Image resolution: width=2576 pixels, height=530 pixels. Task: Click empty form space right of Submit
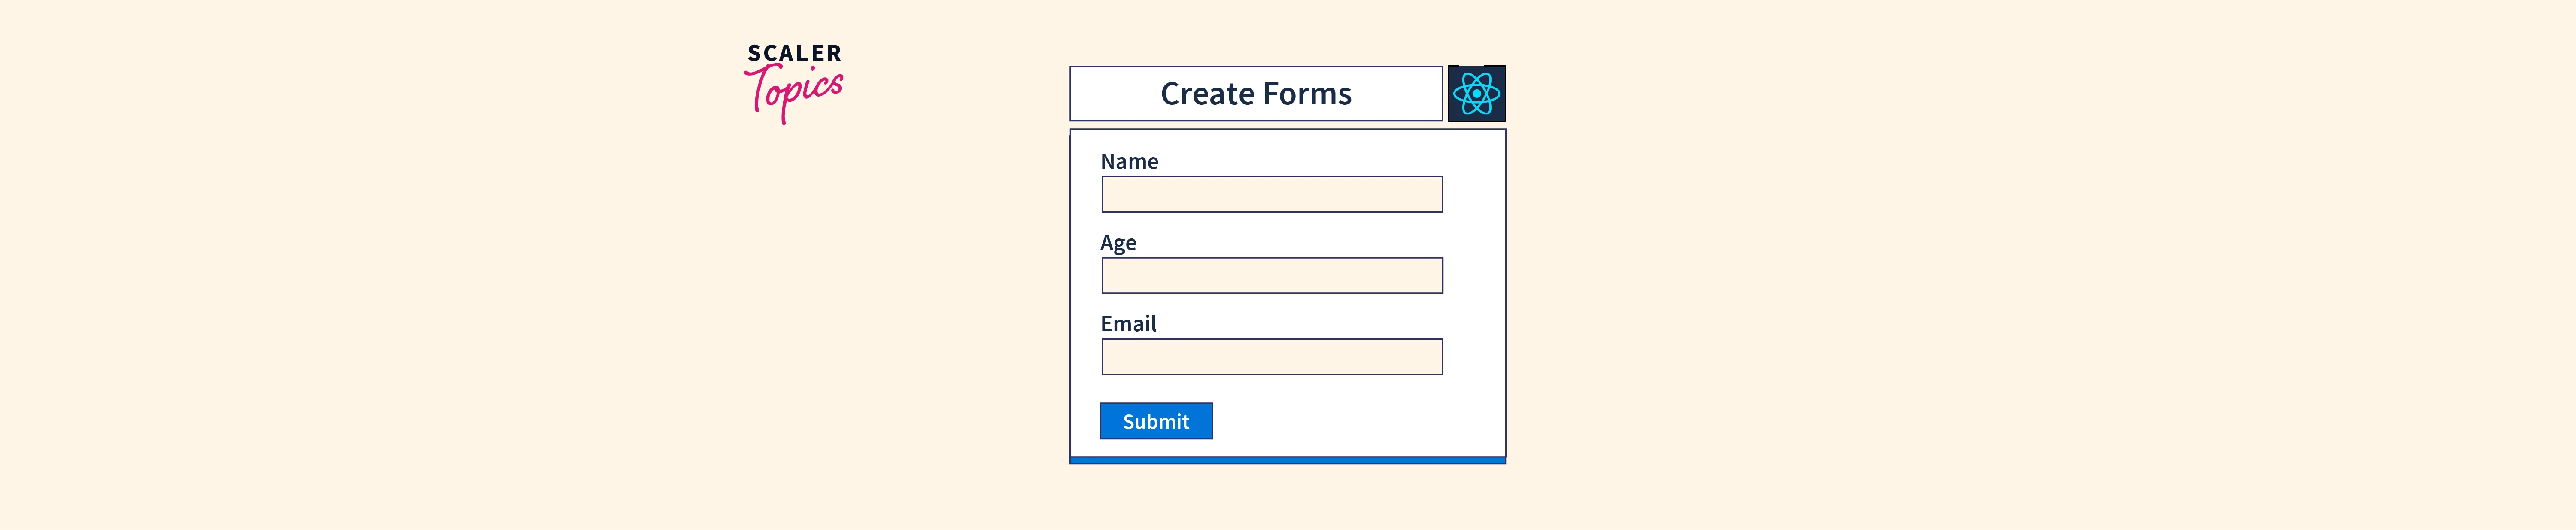point(1360,421)
